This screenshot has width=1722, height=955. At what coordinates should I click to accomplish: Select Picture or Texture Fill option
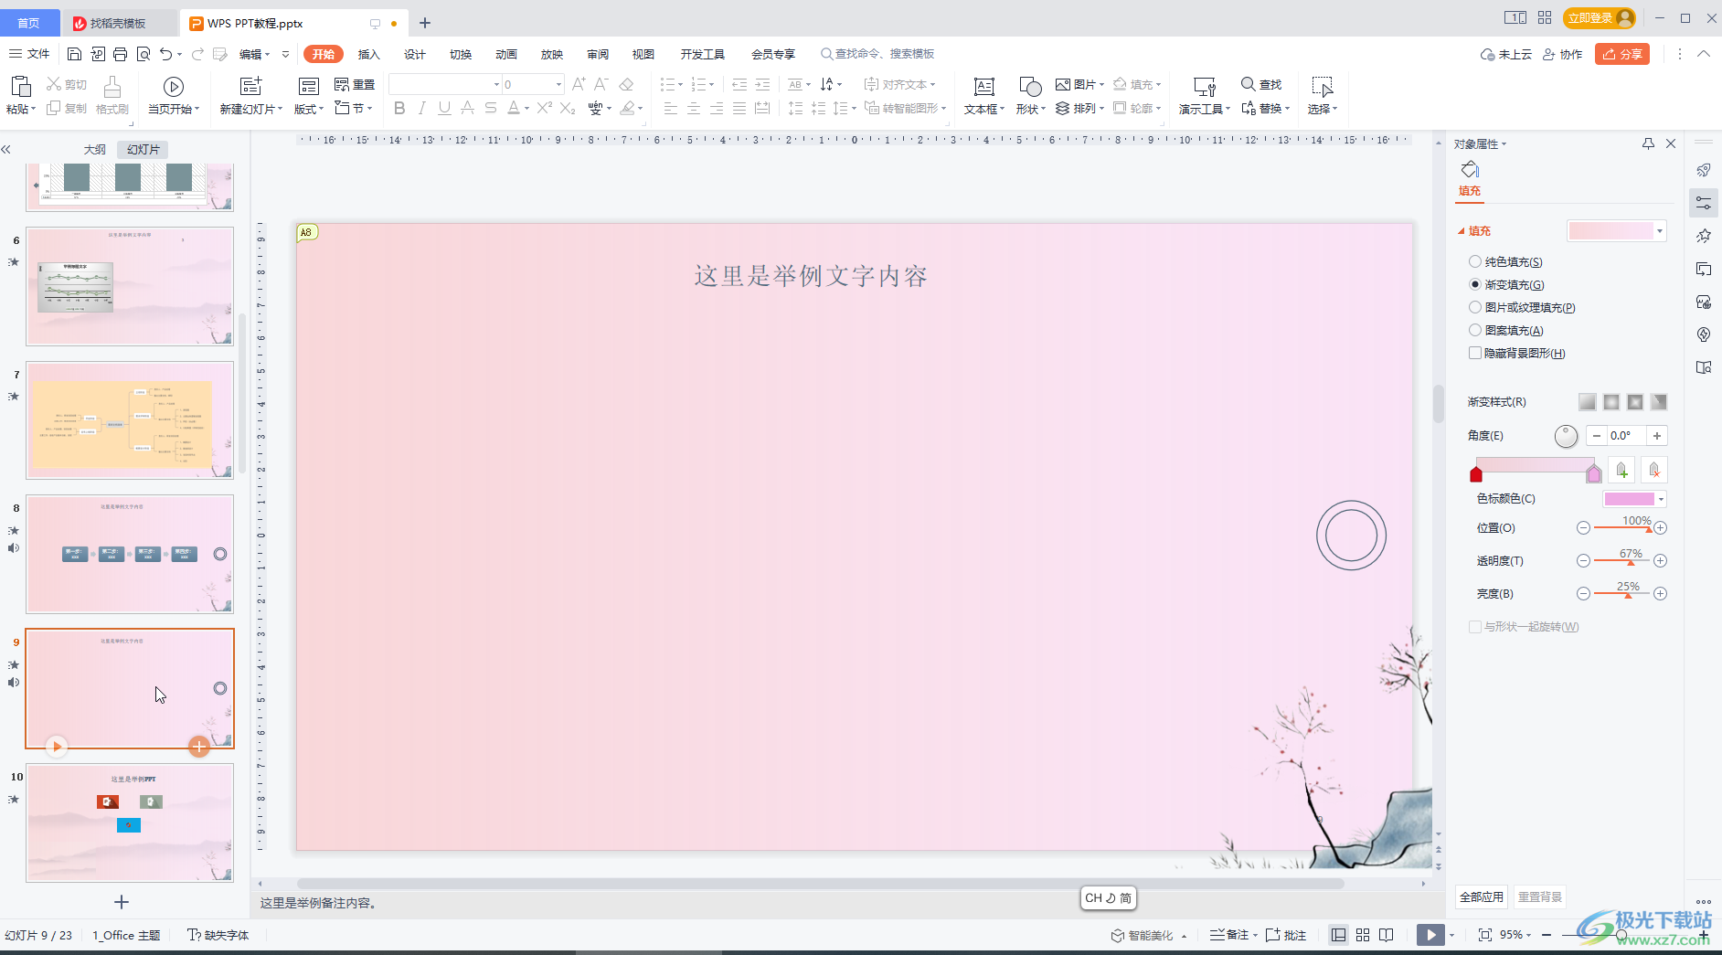pyautogui.click(x=1474, y=307)
